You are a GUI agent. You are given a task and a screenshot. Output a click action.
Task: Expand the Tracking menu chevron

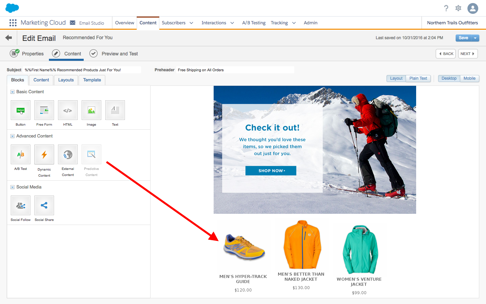[x=294, y=23]
